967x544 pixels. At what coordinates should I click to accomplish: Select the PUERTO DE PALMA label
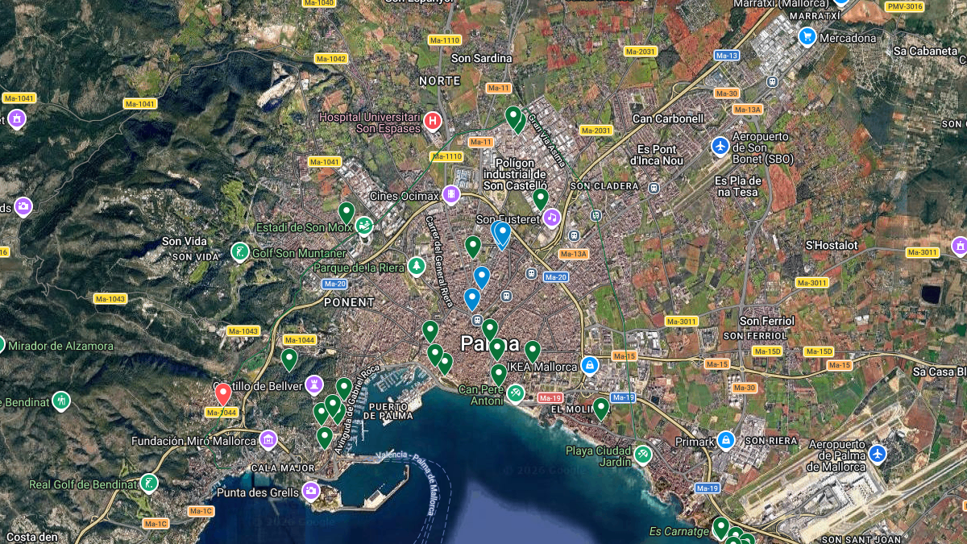click(x=388, y=411)
